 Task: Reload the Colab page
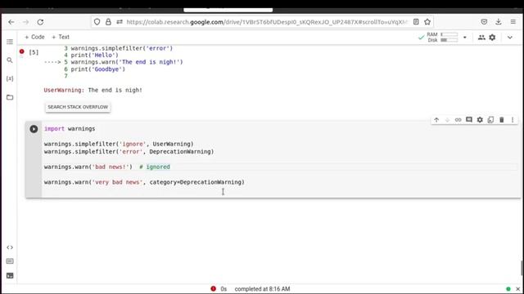tap(40, 22)
